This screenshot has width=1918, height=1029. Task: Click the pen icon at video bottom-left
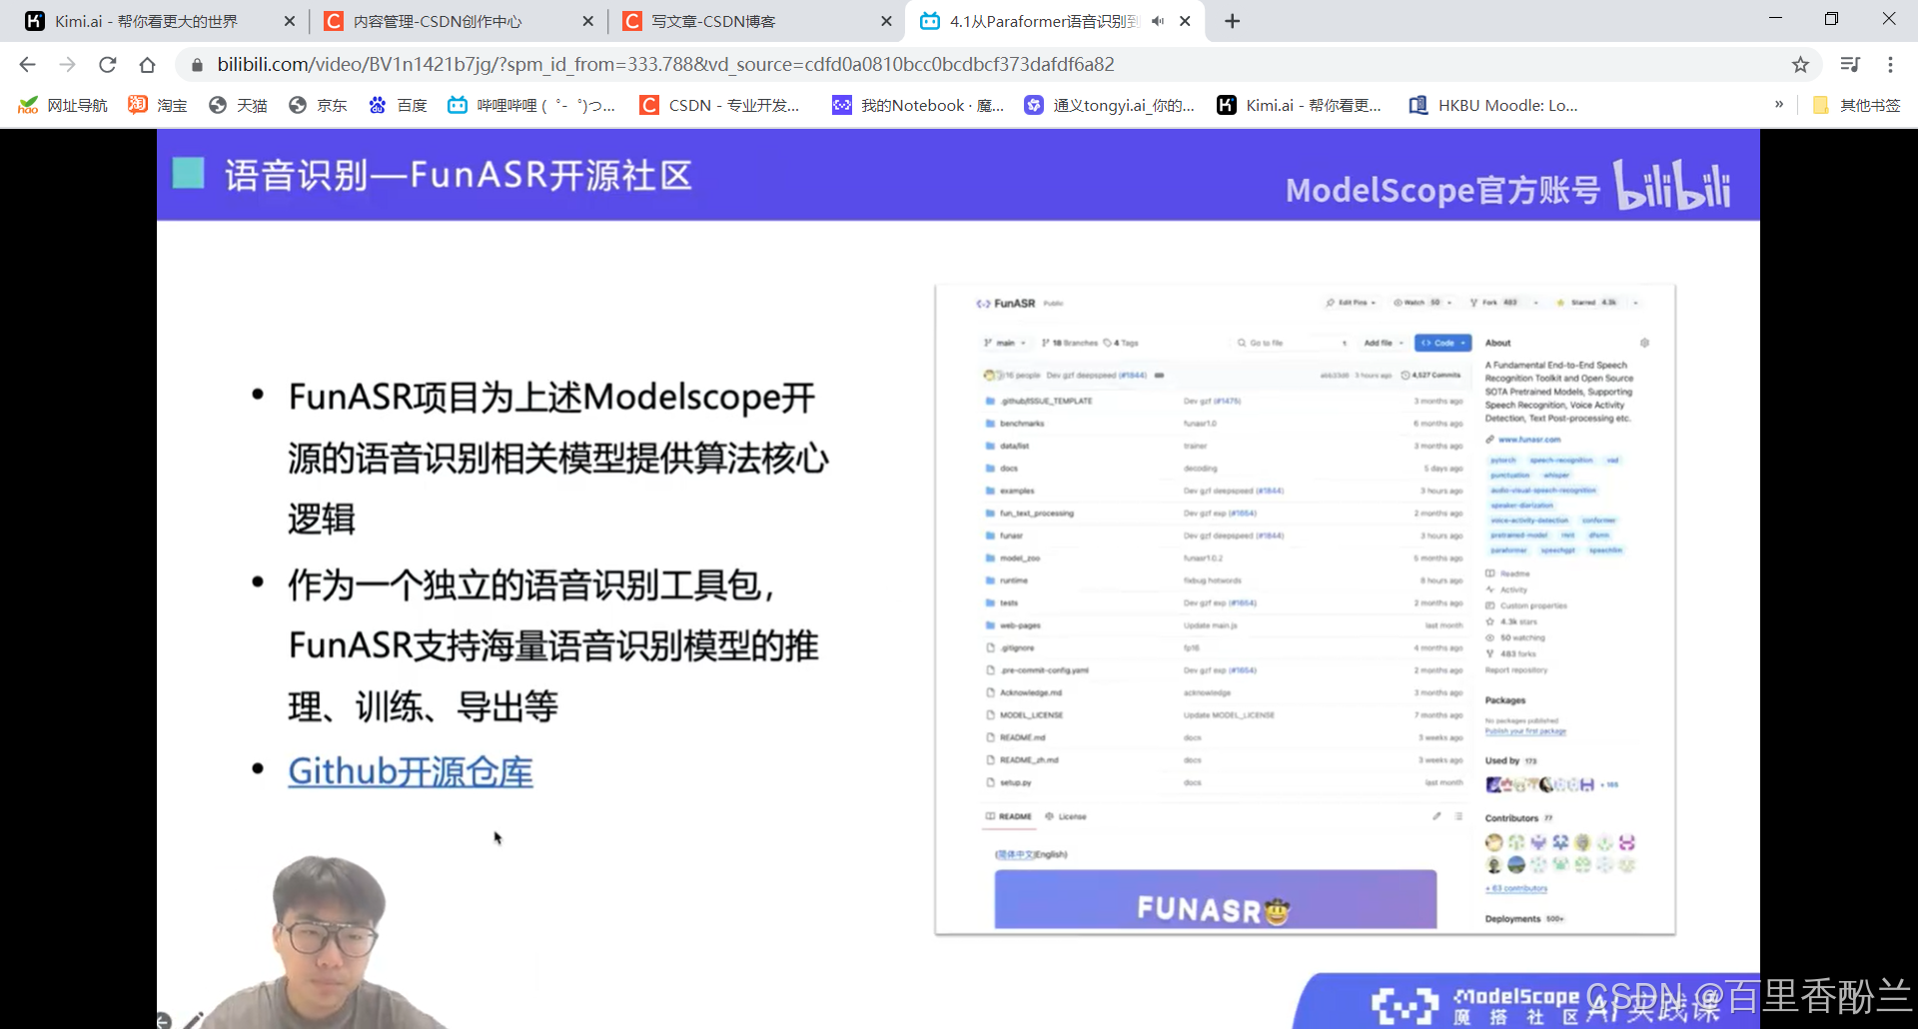coord(193,1020)
